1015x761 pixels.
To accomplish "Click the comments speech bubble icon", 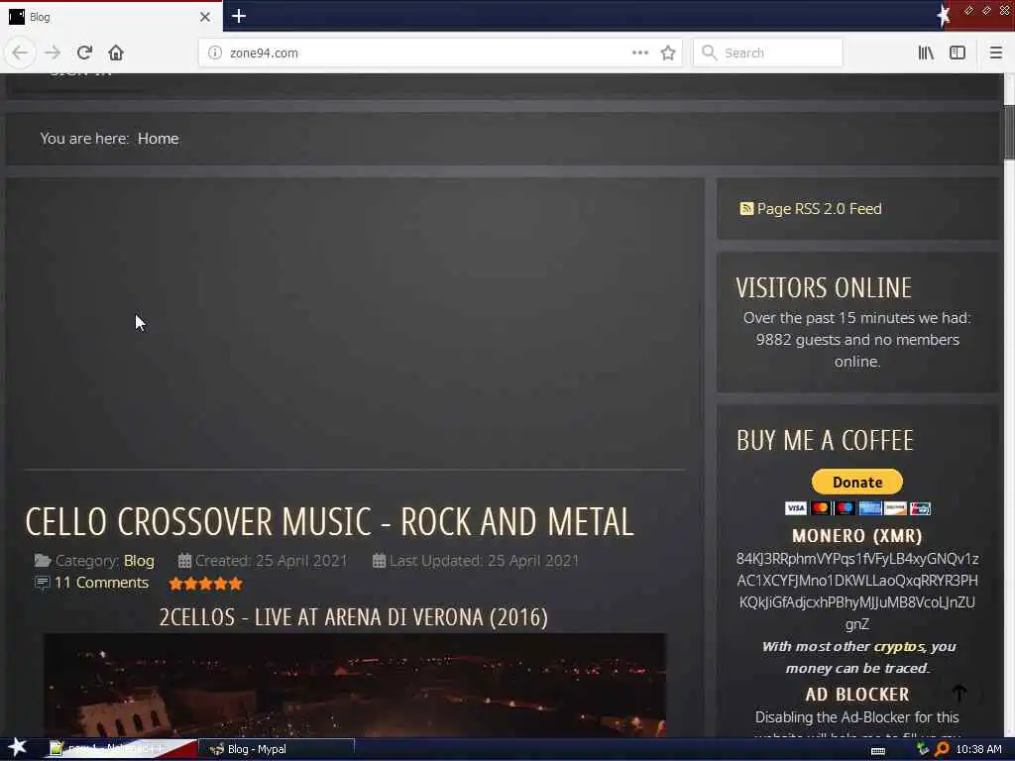I will click(42, 583).
